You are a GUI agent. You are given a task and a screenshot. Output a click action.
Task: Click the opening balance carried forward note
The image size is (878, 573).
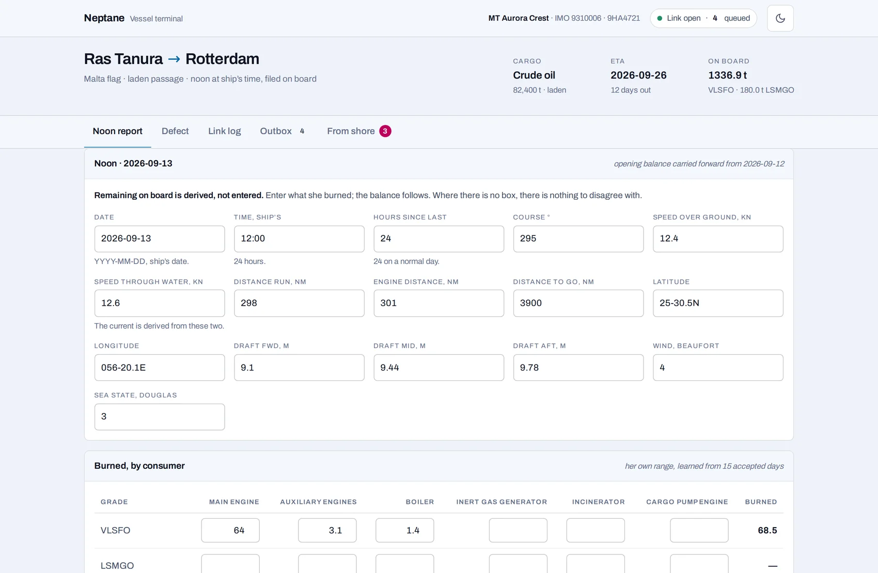[x=699, y=164]
